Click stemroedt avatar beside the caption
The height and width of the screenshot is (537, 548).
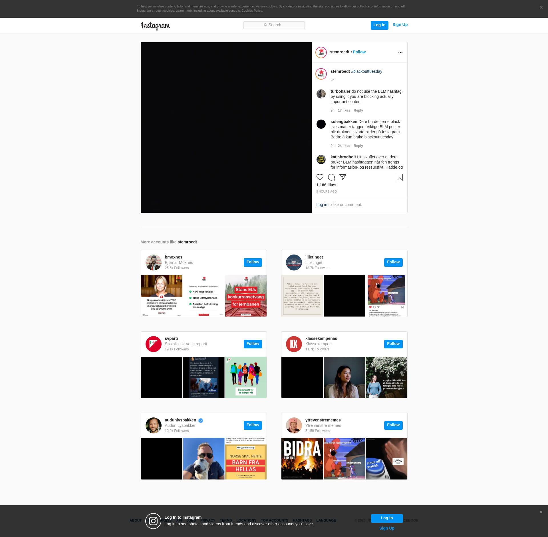(321, 74)
